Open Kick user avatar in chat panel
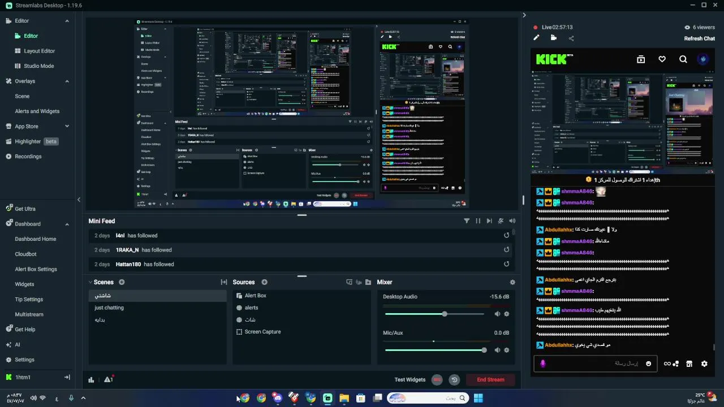The height and width of the screenshot is (407, 724). pyautogui.click(x=703, y=59)
